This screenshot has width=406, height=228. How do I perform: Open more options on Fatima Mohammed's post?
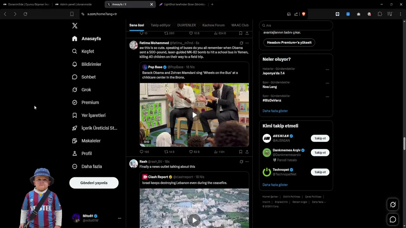pyautogui.click(x=247, y=43)
